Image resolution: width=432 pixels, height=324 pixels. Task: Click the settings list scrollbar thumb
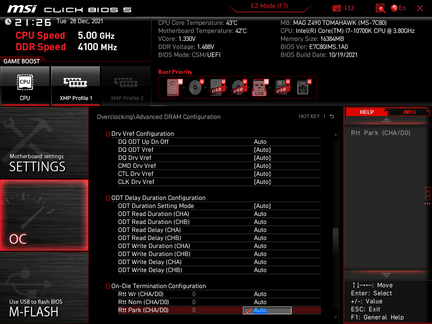[x=335, y=241]
